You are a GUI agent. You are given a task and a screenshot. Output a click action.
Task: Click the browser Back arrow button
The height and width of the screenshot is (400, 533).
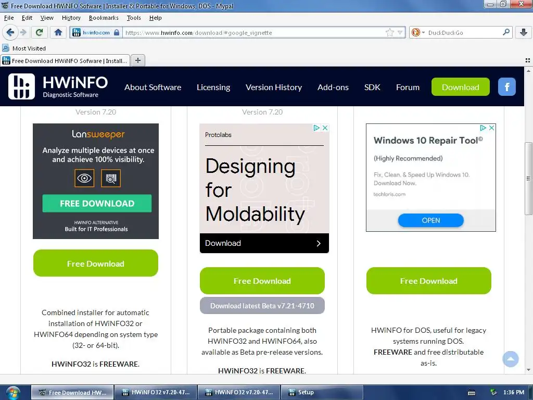click(x=10, y=32)
